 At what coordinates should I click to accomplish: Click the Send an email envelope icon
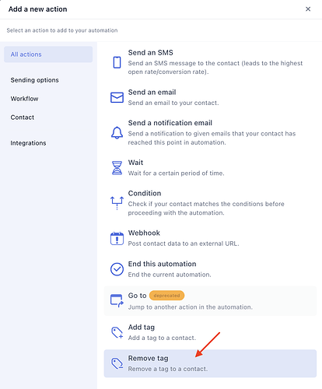point(117,97)
